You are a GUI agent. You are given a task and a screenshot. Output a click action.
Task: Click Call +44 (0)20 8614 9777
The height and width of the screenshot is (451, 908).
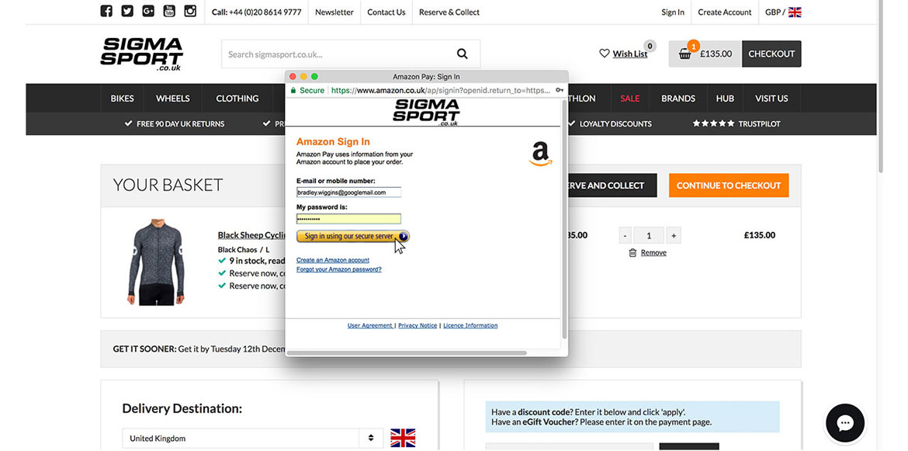[257, 12]
